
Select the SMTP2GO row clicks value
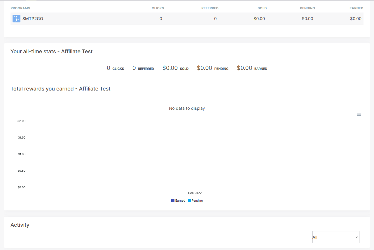tap(161, 19)
